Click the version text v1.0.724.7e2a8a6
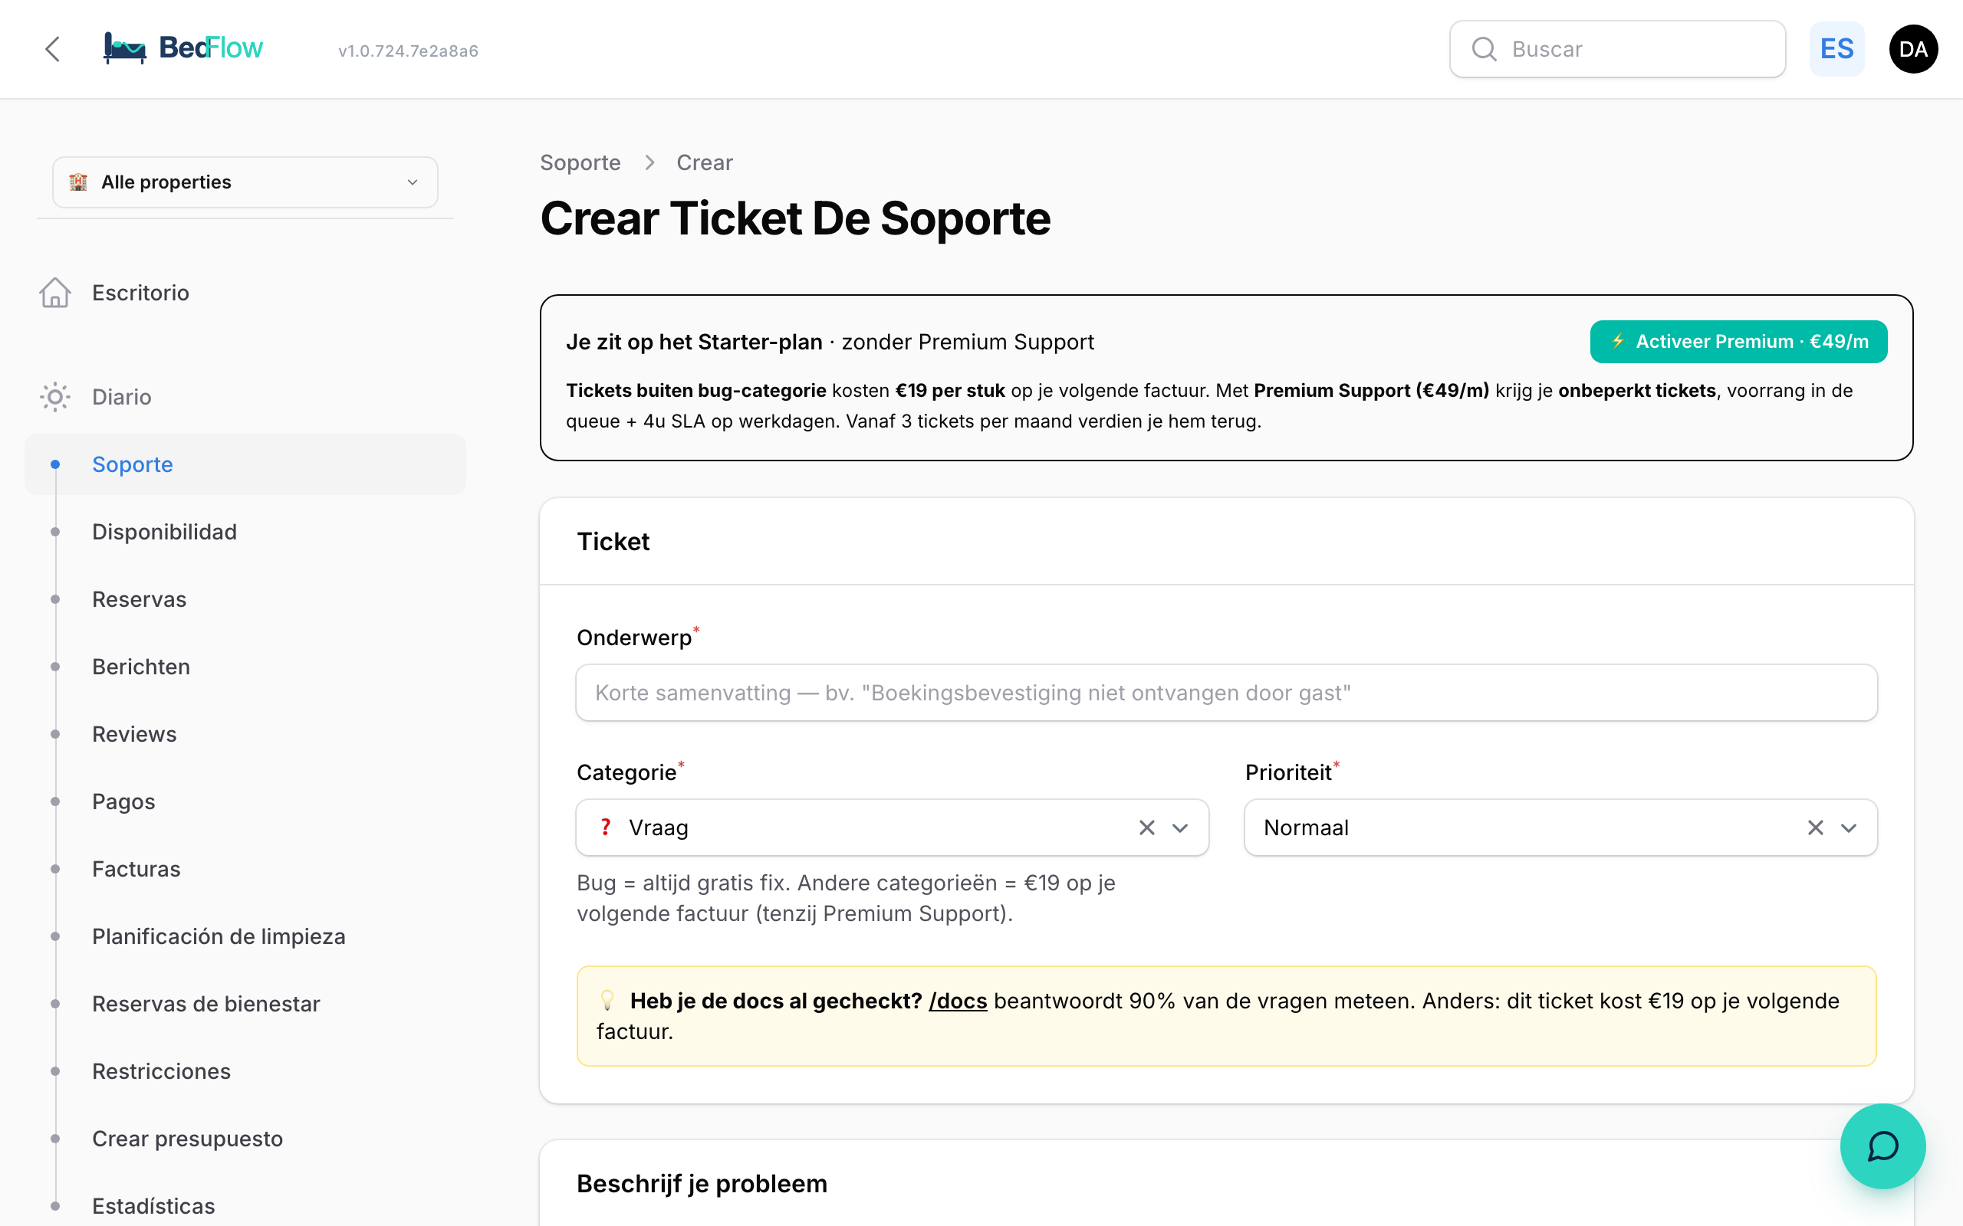Screen dimensions: 1963x1226 408,51
